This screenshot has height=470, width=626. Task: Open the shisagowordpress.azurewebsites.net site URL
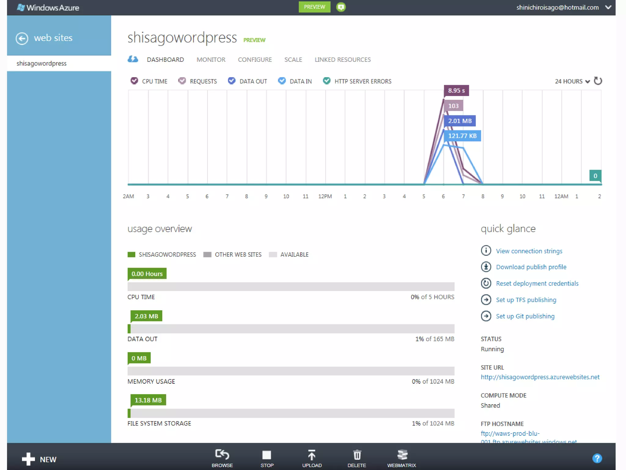pyautogui.click(x=540, y=377)
